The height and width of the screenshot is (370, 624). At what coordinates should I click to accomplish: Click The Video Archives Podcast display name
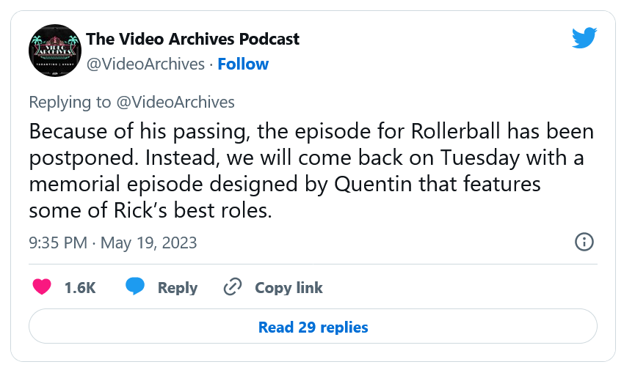click(192, 39)
